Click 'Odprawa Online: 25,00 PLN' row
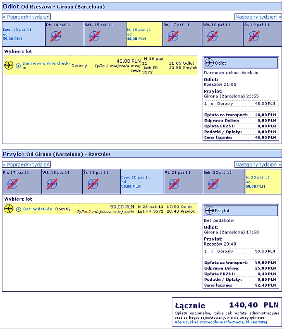Screen dimensions: 284x329 click(240, 268)
